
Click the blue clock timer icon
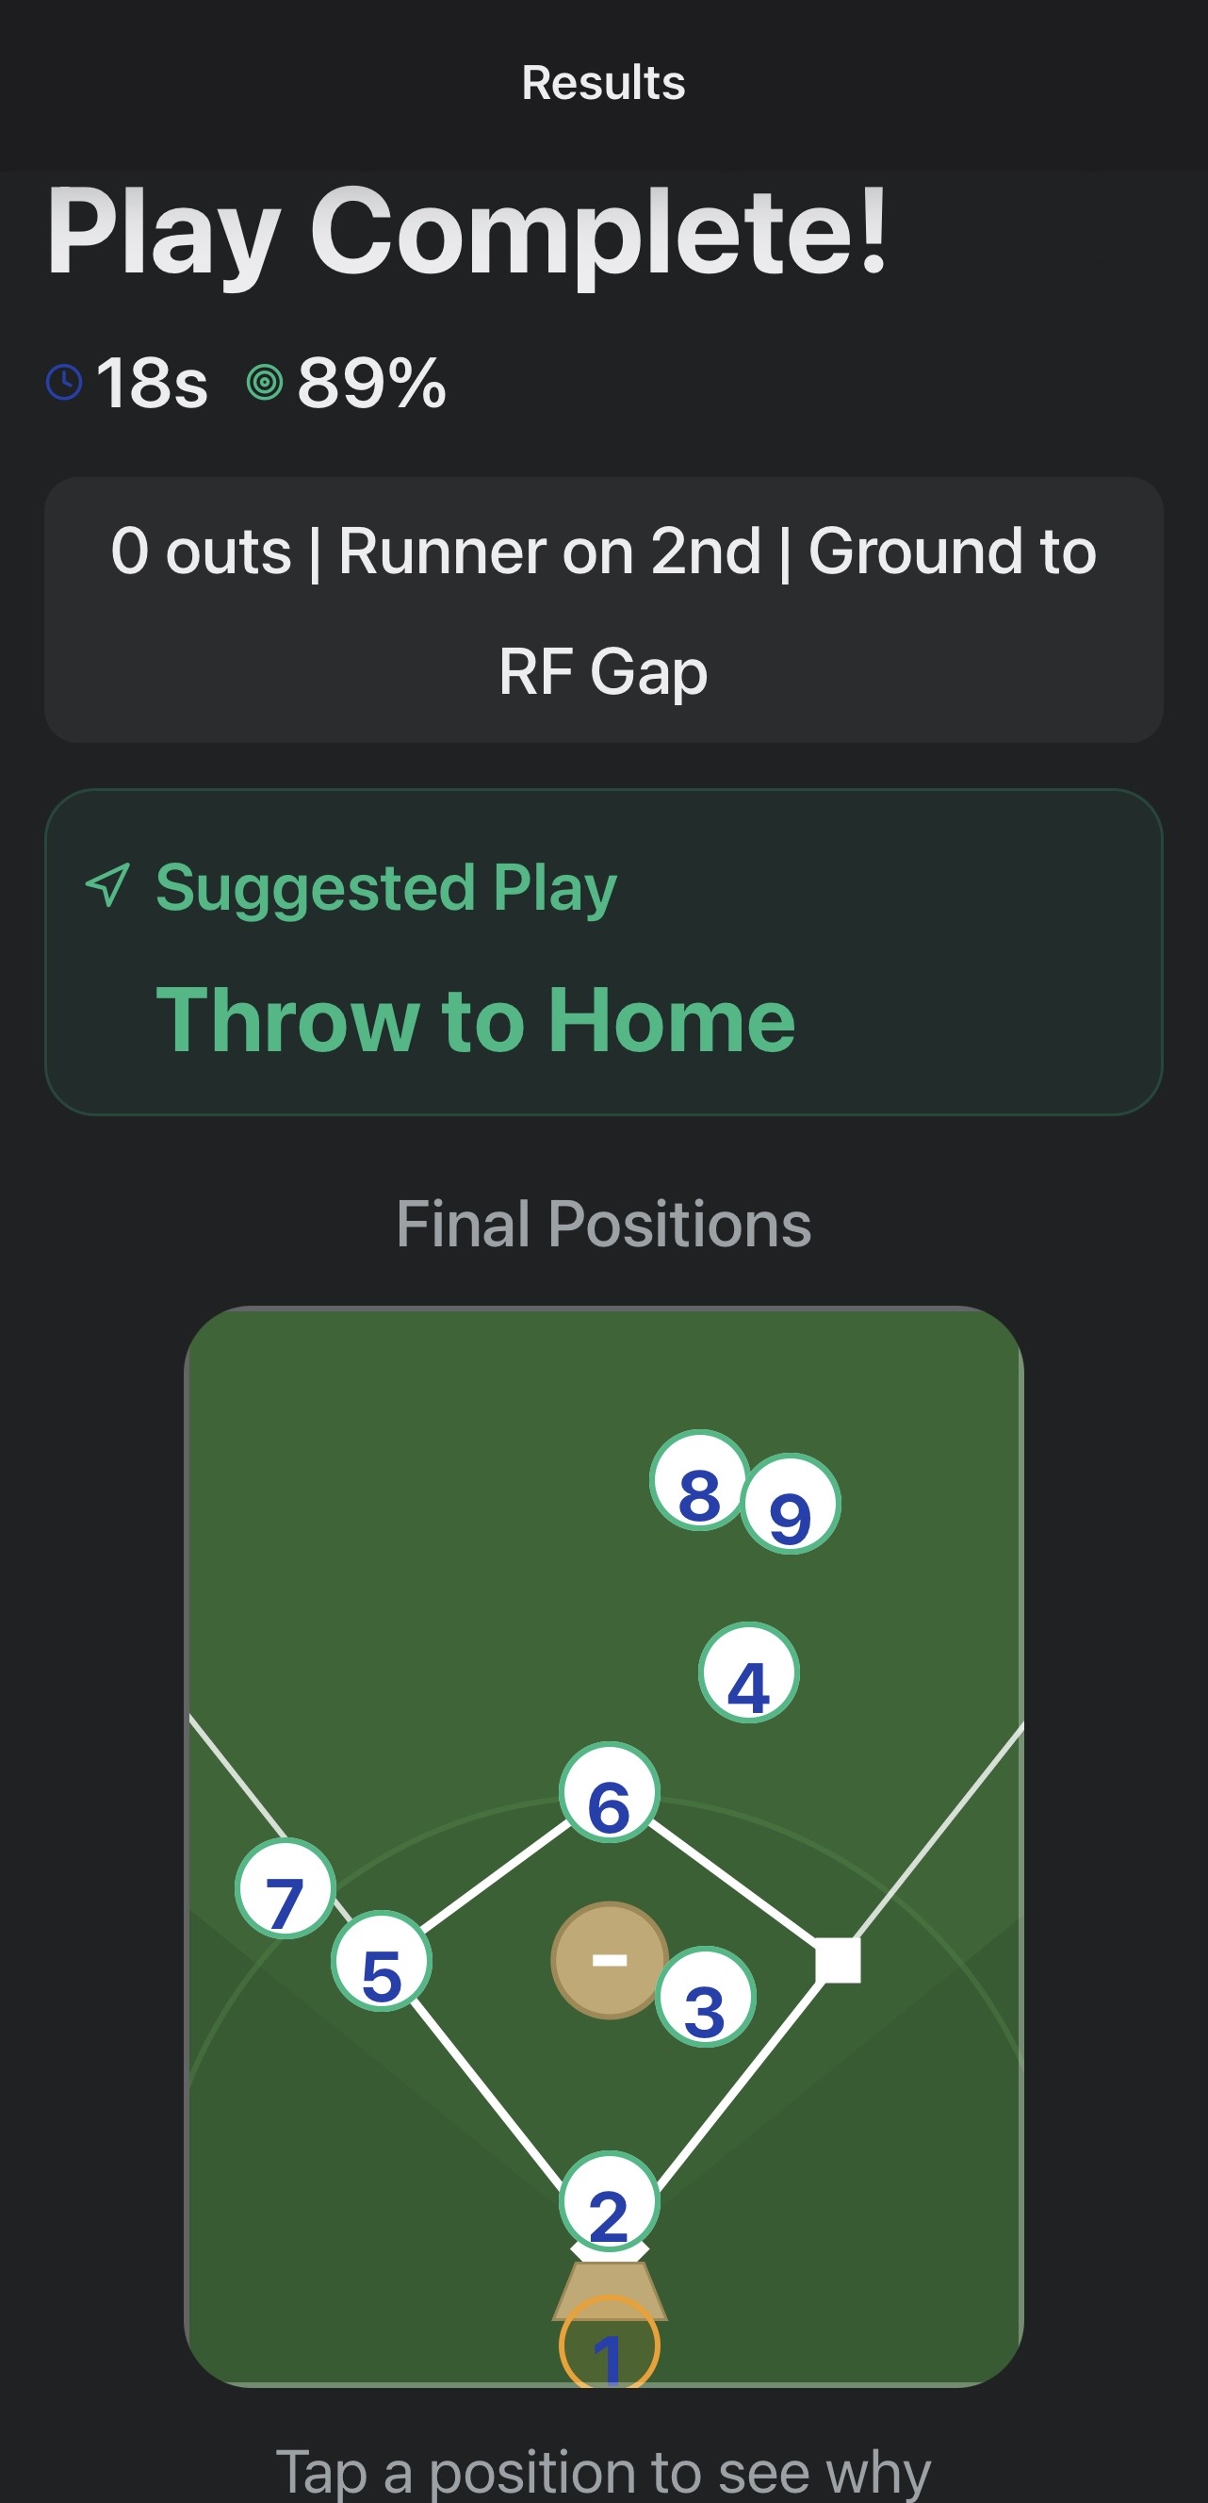65,382
